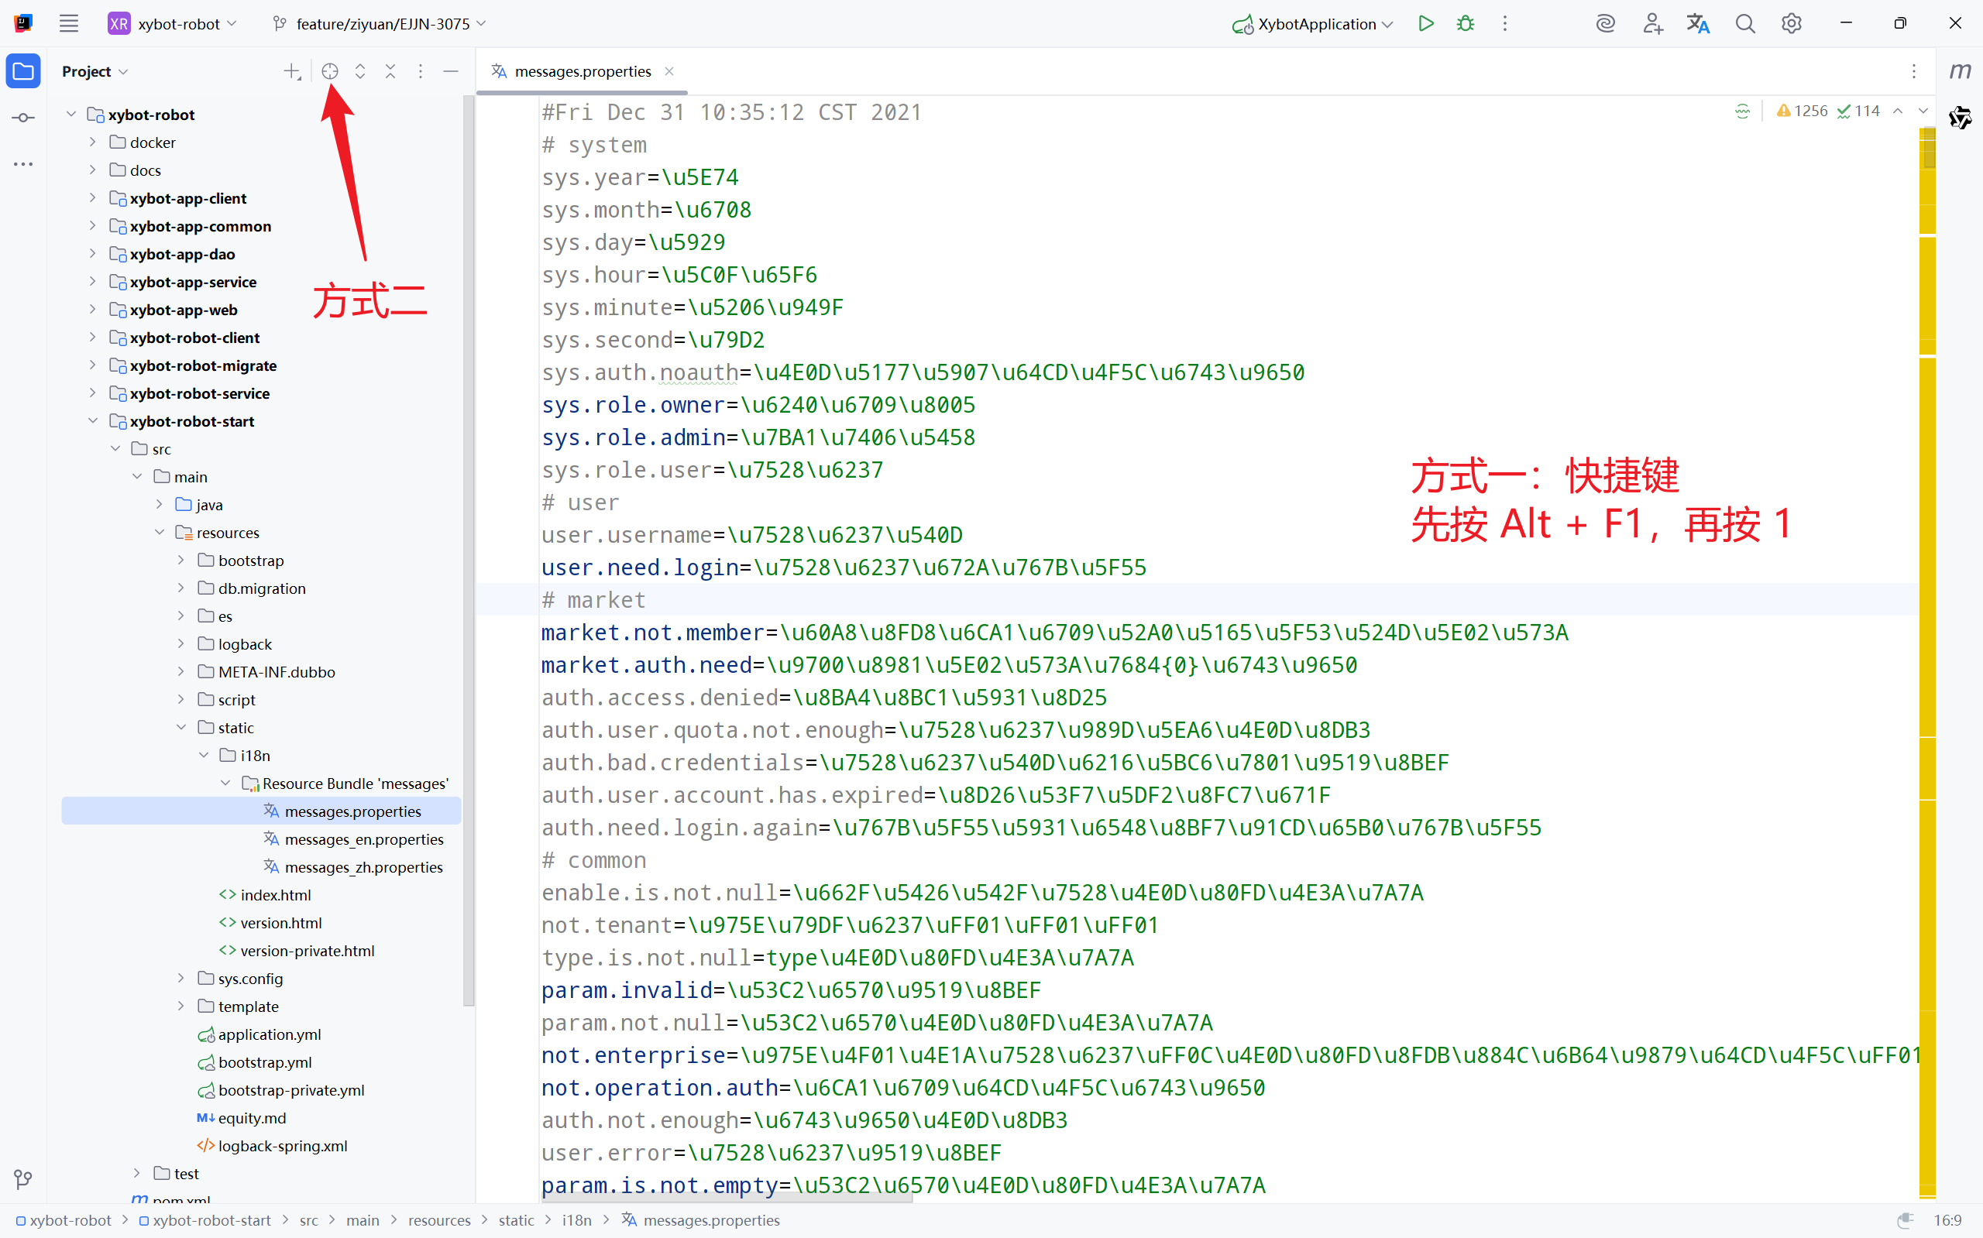Click resources in the breadcrumb bar
This screenshot has width=1983, height=1238.
pyautogui.click(x=439, y=1220)
